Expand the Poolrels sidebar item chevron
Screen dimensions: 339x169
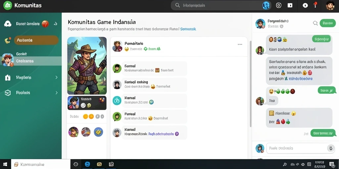[x=56, y=93]
